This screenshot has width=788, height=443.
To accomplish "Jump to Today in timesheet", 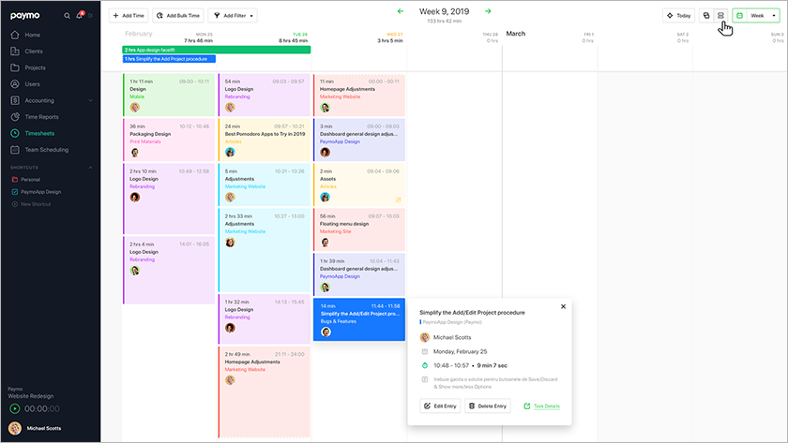I will pyautogui.click(x=679, y=16).
